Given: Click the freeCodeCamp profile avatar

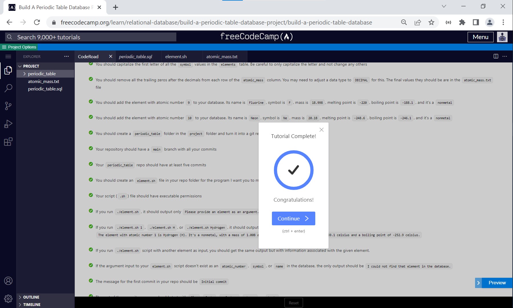Looking at the screenshot, I should 502,37.
